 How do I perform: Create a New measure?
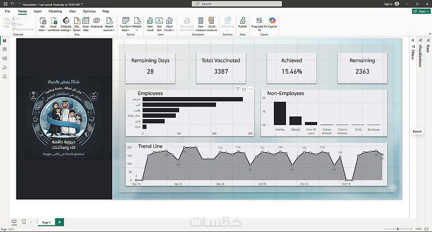click(x=201, y=25)
